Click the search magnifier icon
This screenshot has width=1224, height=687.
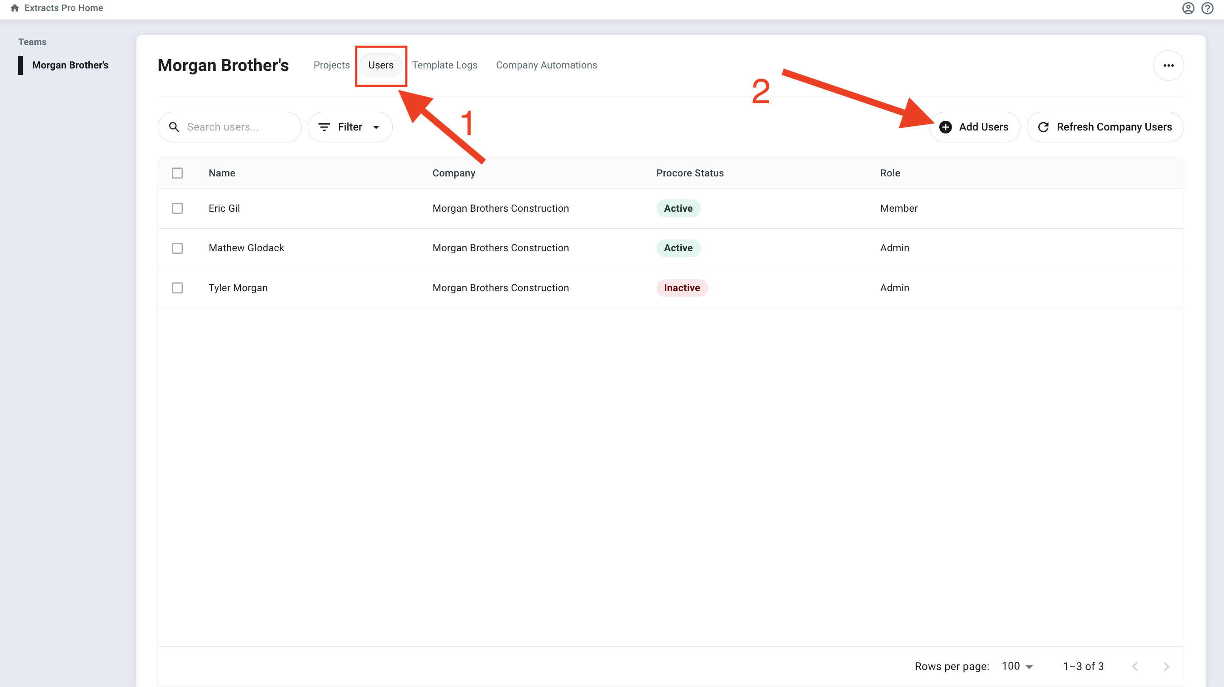[x=174, y=127]
